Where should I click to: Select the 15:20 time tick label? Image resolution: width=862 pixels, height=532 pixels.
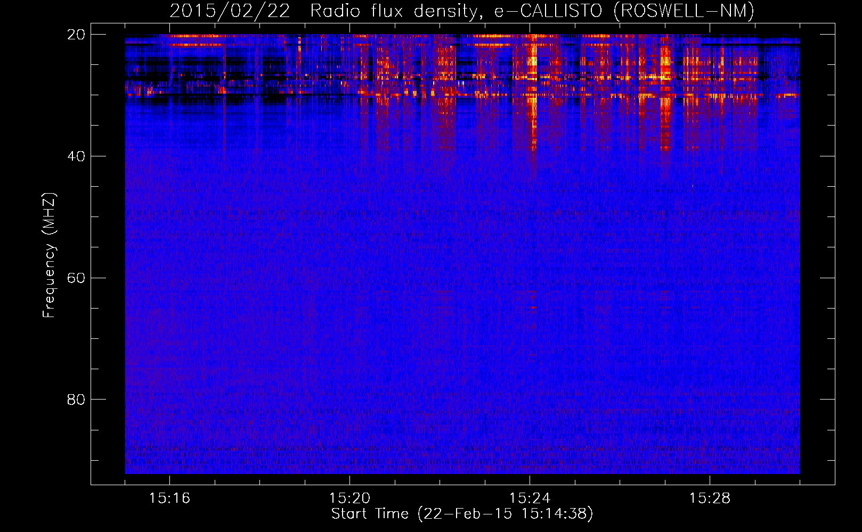point(349,498)
